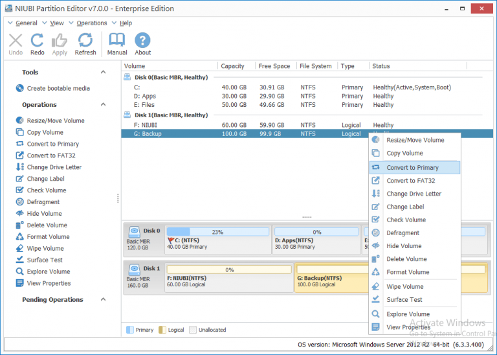Viewport: 497px width, 355px height.
Task: Choose Defragment in context menu
Action: coord(415,233)
